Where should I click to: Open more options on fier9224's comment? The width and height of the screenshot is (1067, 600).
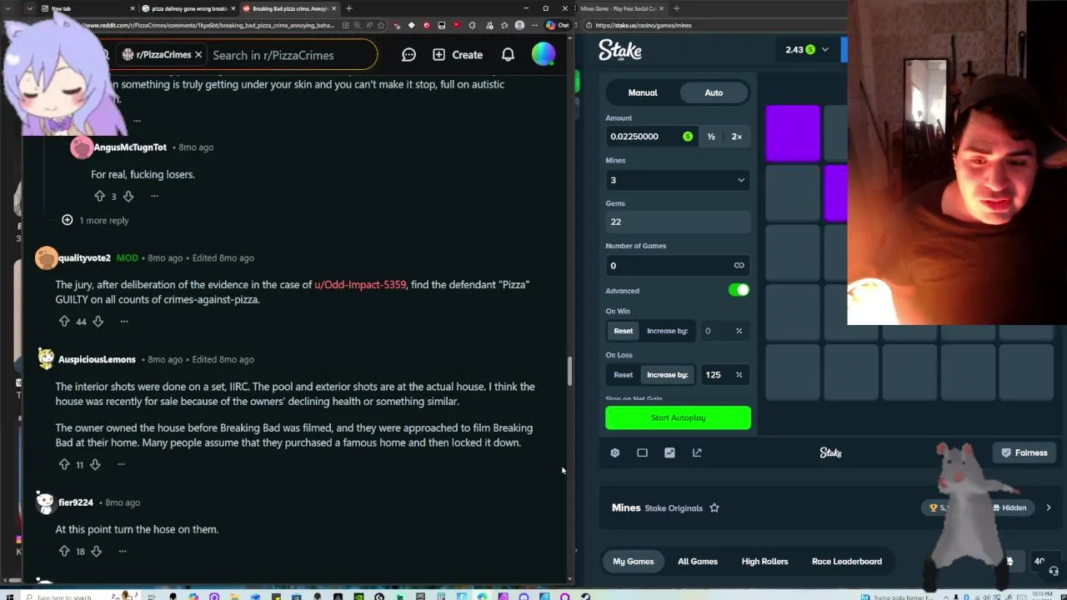(x=123, y=551)
